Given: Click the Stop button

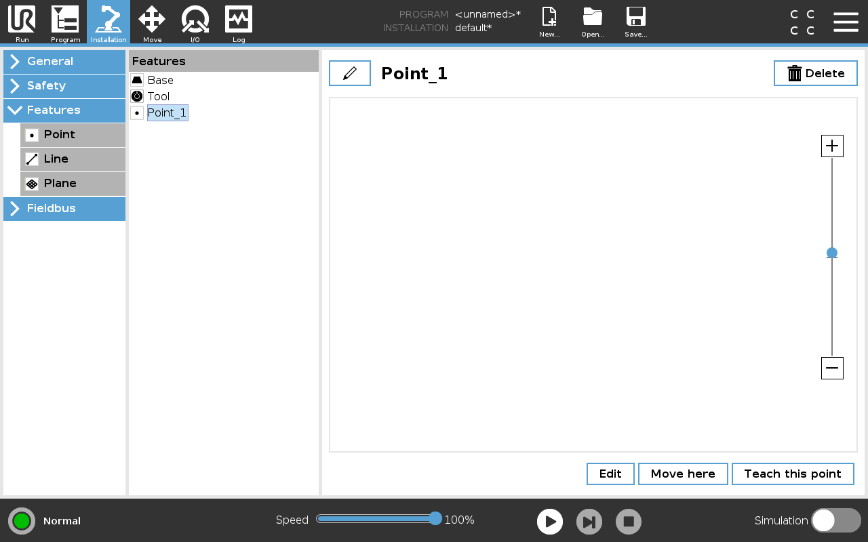Looking at the screenshot, I should 629,522.
